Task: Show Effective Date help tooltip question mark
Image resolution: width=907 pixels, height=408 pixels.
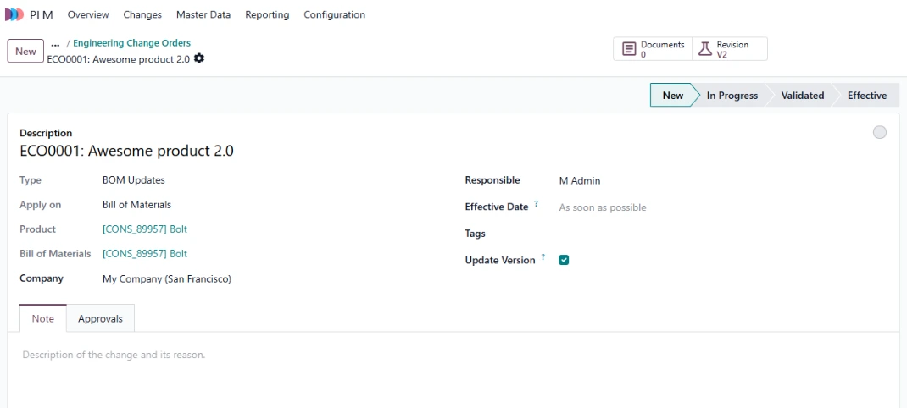Action: pyautogui.click(x=537, y=204)
